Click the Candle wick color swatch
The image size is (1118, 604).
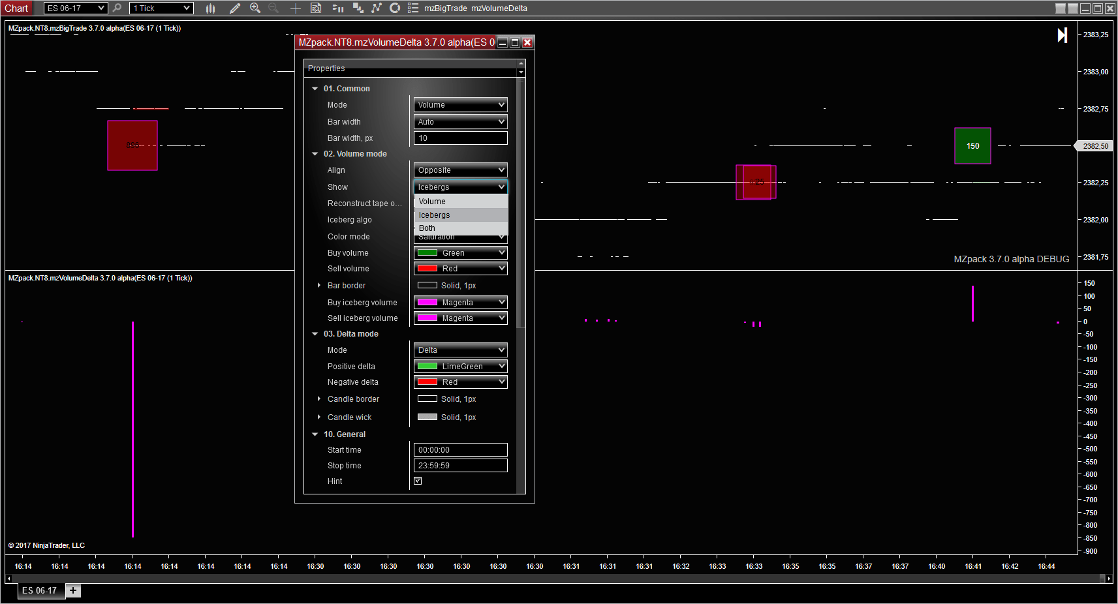pyautogui.click(x=427, y=417)
